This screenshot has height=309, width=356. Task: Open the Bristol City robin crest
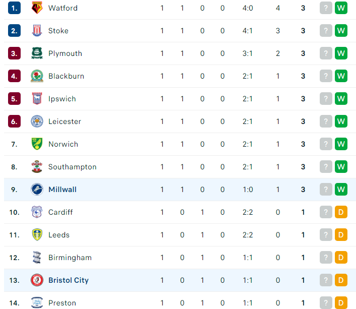click(x=37, y=280)
